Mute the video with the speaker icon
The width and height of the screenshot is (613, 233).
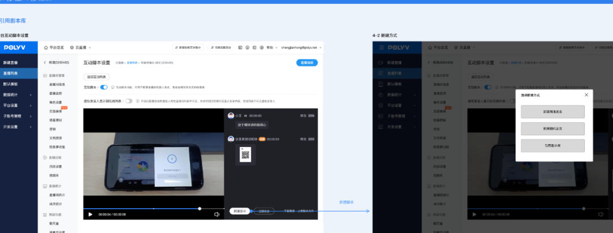(x=217, y=214)
